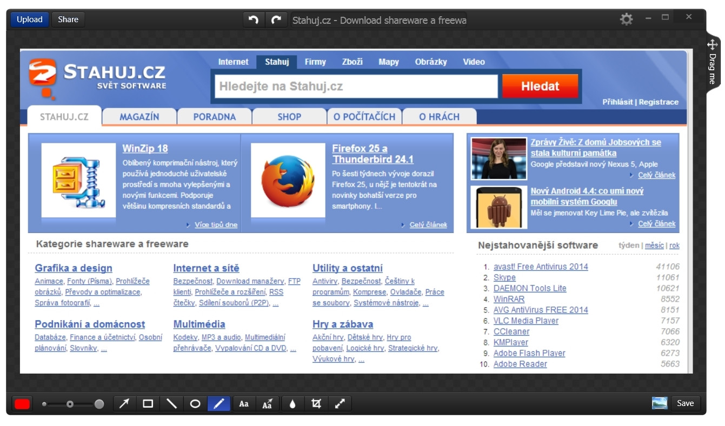The image size is (725, 426).
Task: Select the rectangle drawing tool
Action: point(148,403)
